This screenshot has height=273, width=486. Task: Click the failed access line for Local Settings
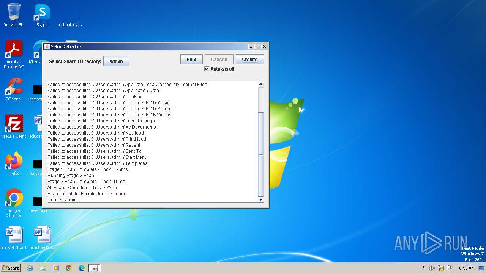coord(101,121)
